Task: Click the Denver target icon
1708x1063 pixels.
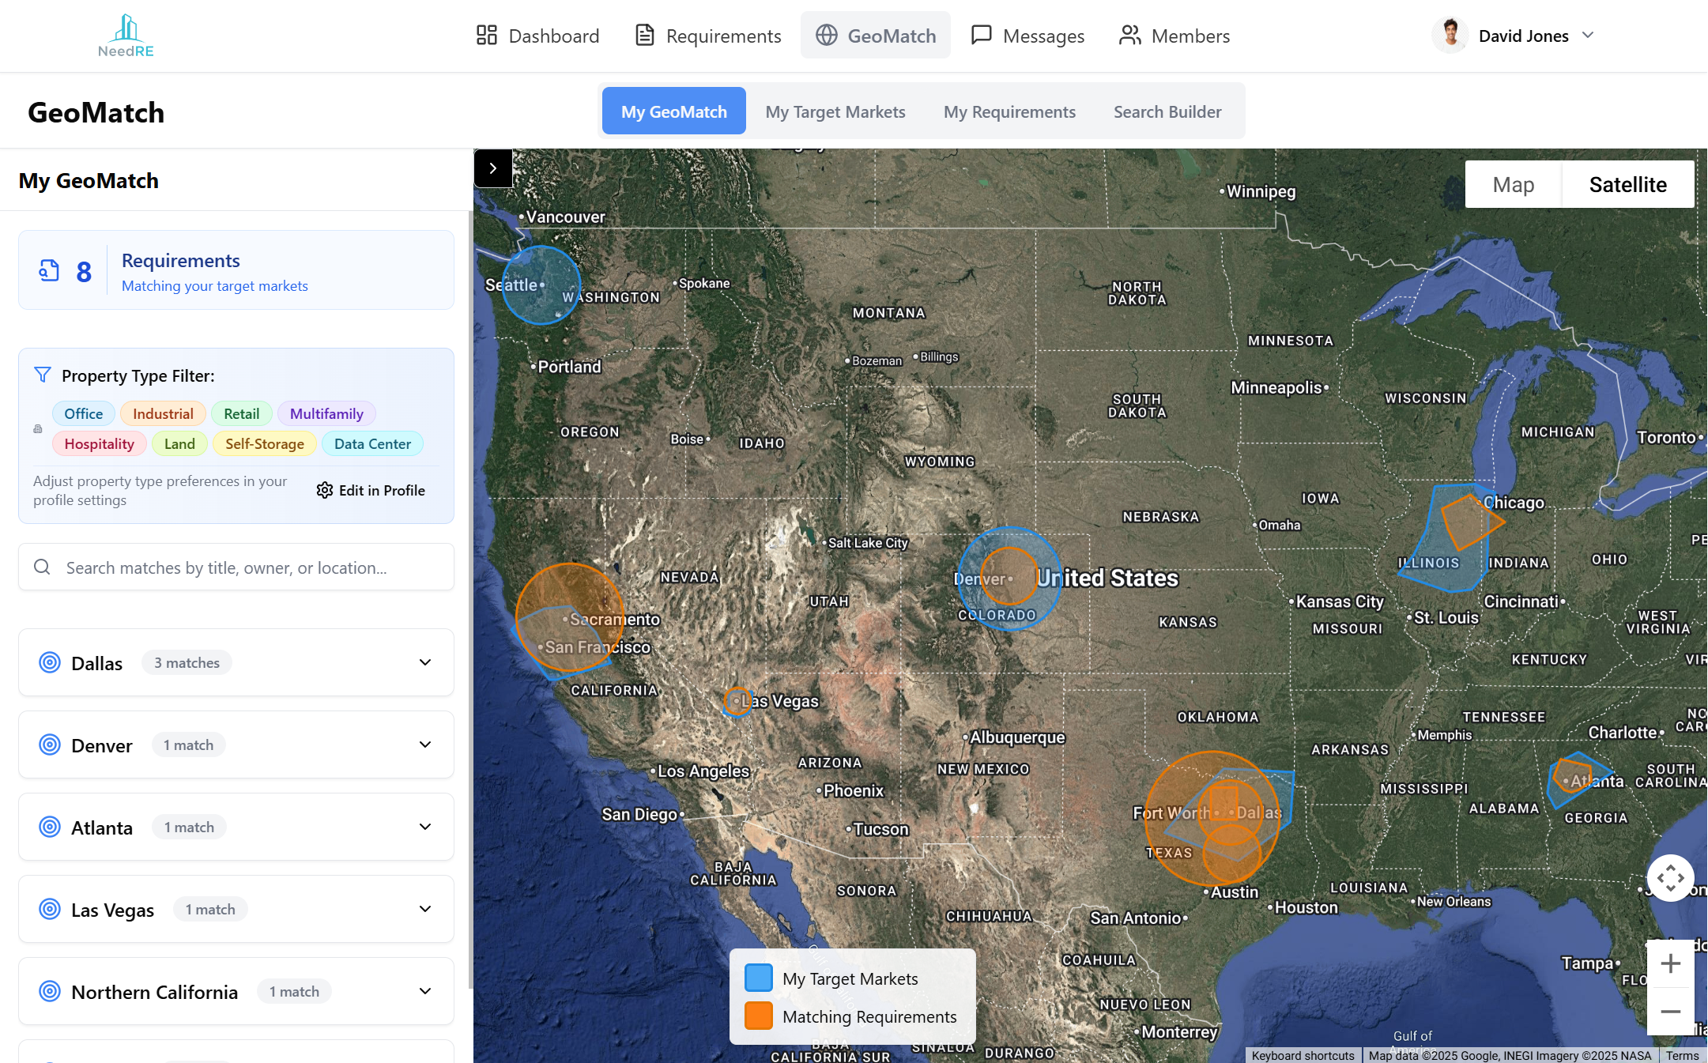Action: (x=50, y=744)
